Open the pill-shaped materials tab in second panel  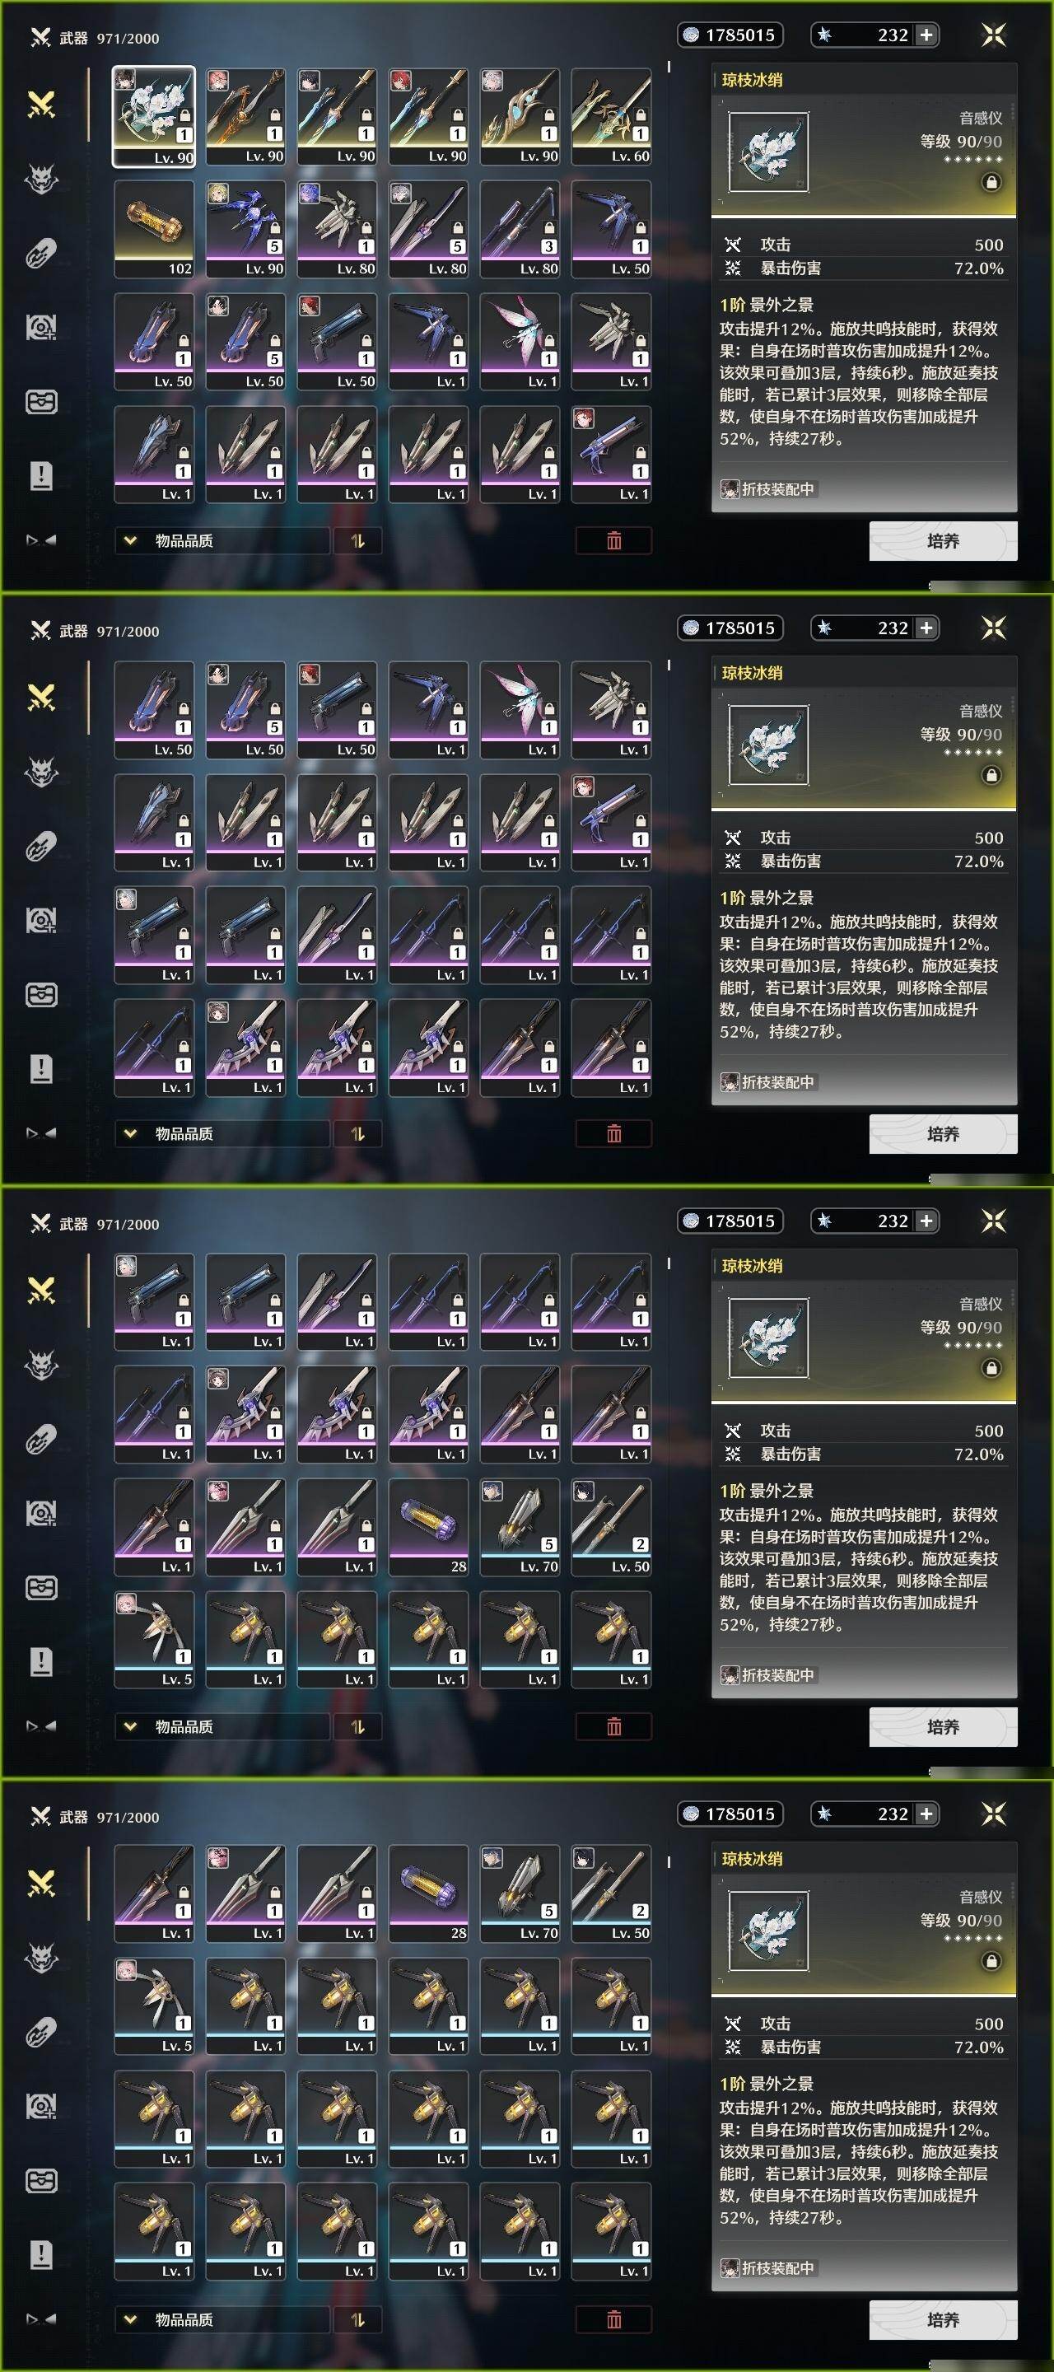(x=41, y=846)
